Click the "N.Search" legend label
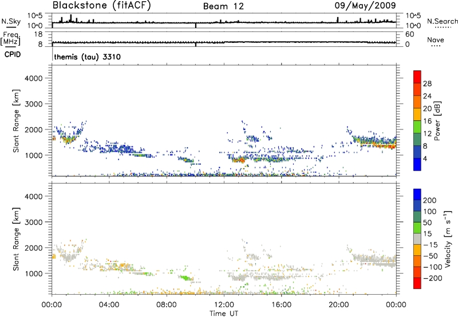The width and height of the screenshot is (458, 317). (x=442, y=21)
